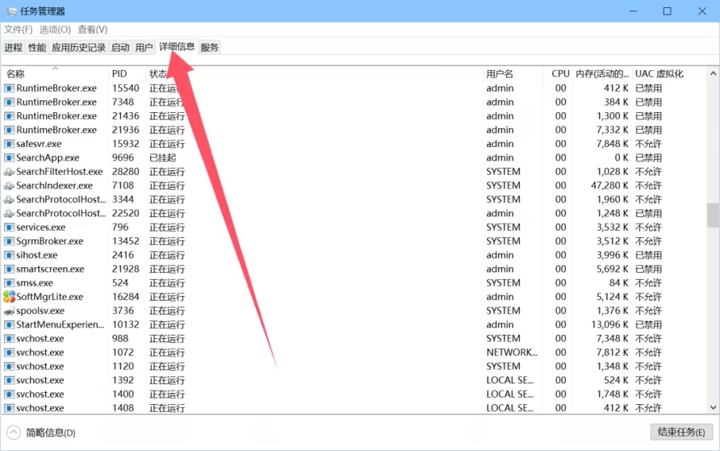Click the scrollbar down arrow
The height and width of the screenshot is (451, 720).
(713, 407)
